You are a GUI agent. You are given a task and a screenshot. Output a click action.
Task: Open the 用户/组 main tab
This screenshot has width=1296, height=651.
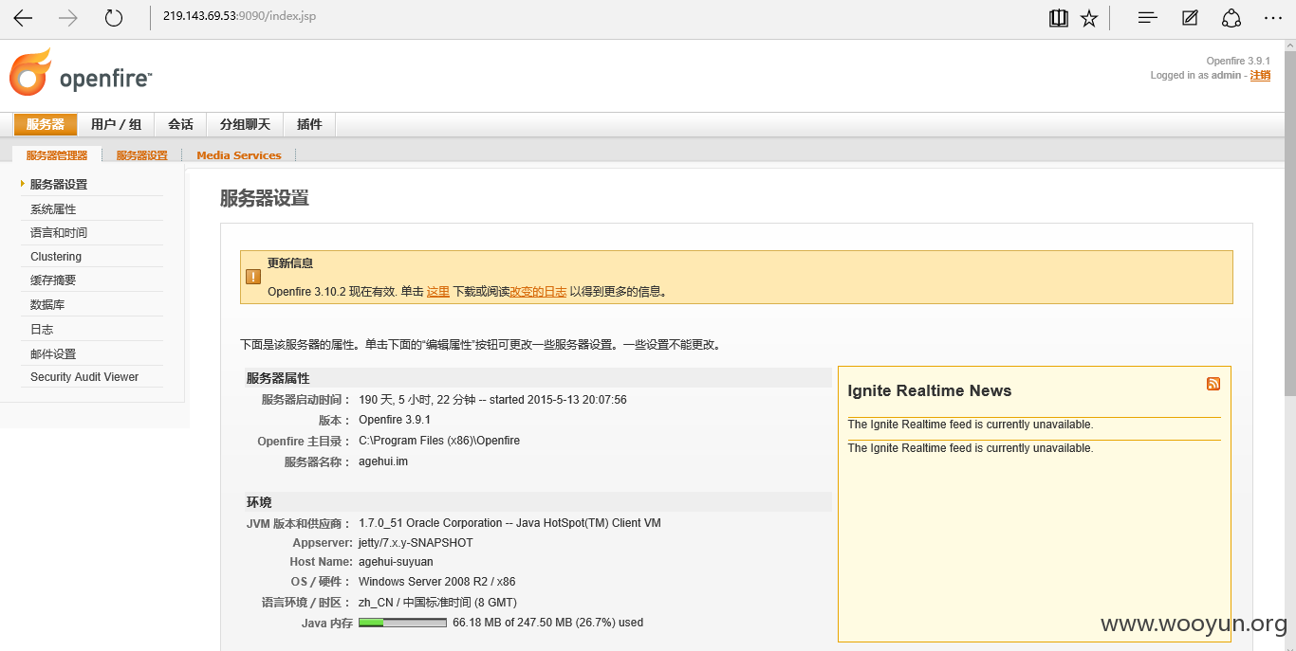click(x=116, y=124)
